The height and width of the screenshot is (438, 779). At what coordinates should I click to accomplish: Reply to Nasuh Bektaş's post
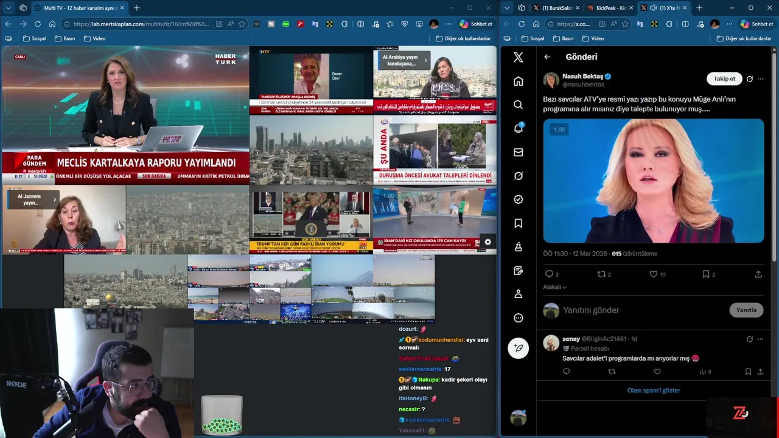coord(549,274)
